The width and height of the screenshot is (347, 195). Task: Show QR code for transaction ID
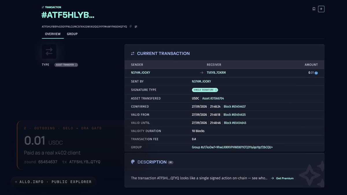pos(136,27)
